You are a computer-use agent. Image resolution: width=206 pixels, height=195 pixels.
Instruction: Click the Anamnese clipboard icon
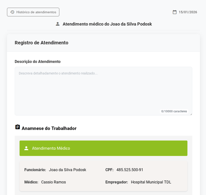[x=18, y=127]
